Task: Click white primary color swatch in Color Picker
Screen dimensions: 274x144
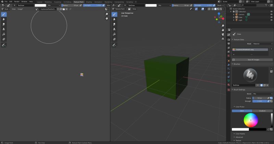Action: point(240,129)
